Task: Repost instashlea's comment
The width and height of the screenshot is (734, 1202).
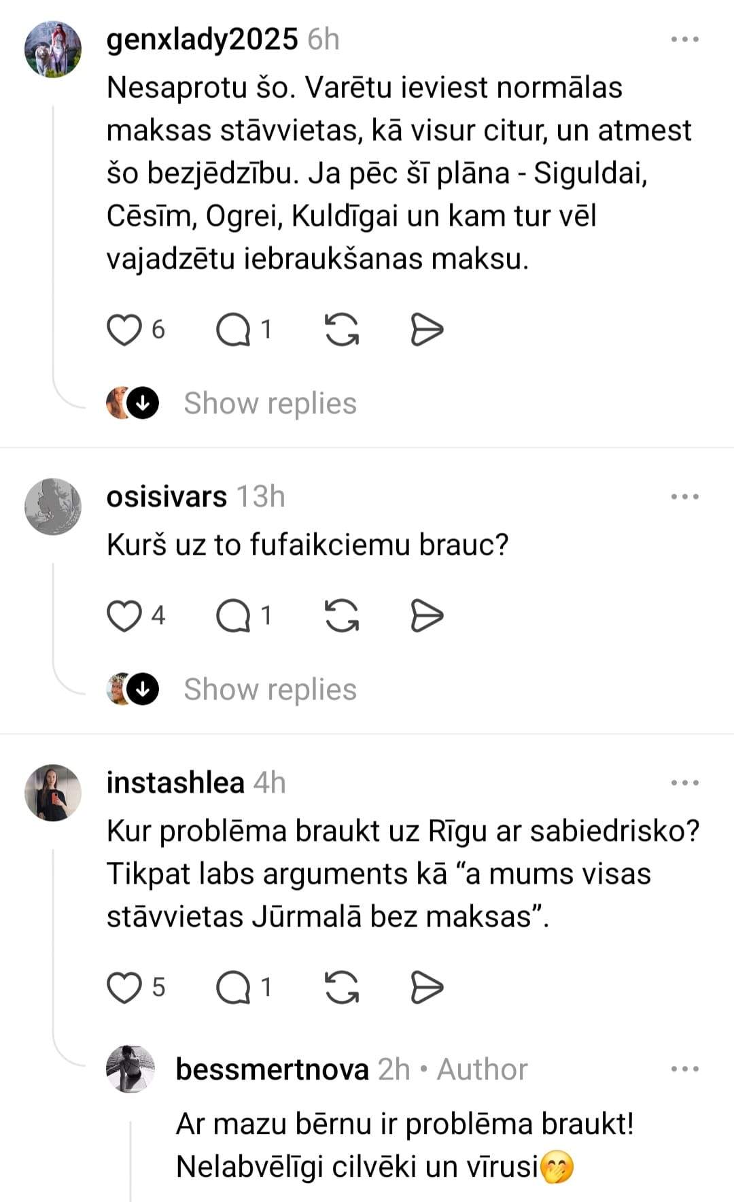Action: pyautogui.click(x=342, y=988)
